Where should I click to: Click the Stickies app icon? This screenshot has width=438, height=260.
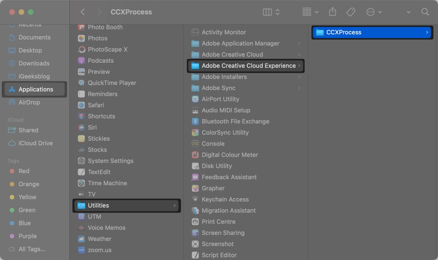[81, 139]
